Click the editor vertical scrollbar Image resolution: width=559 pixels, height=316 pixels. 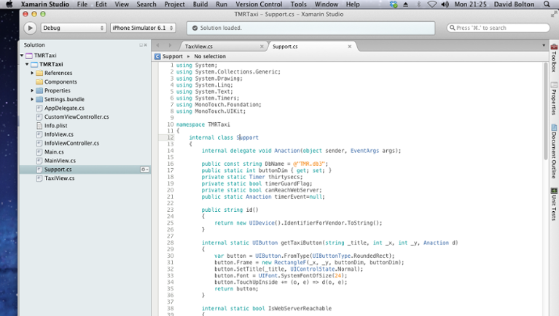(x=545, y=111)
